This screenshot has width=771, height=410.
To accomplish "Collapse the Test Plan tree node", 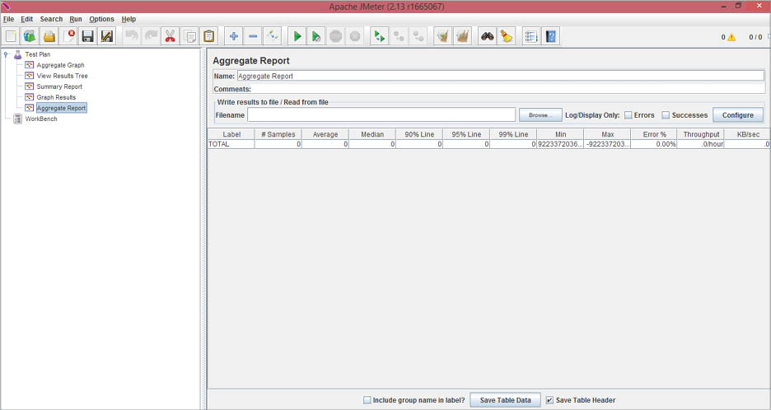I will click(x=7, y=54).
